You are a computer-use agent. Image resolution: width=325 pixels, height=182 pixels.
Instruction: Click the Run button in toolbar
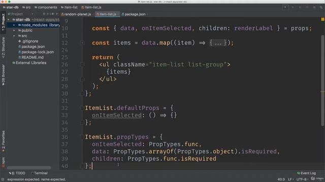(x=292, y=7)
